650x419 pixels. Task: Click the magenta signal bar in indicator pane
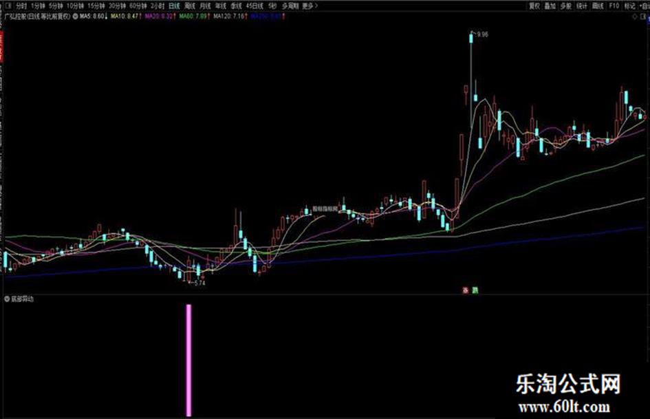point(189,360)
